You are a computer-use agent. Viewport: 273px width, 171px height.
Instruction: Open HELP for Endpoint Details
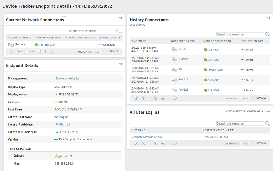(119, 64)
